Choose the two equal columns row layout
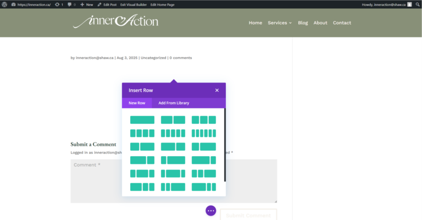Viewport: 422px width, 220px height. click(173, 120)
